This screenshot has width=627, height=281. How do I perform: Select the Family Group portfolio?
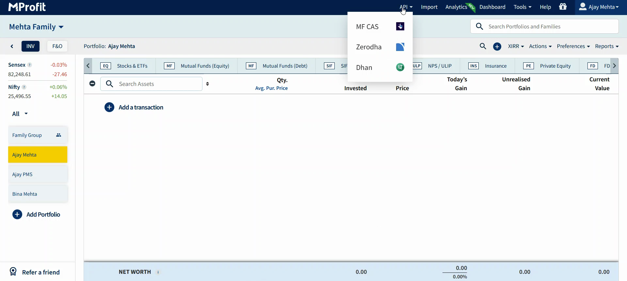point(38,135)
